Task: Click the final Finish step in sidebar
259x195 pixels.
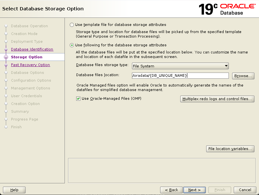Action: [16, 127]
